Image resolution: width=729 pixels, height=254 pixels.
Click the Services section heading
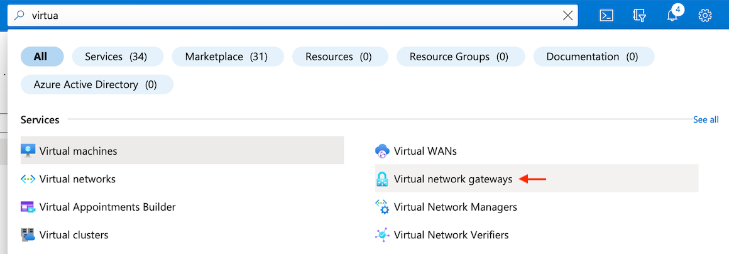[x=40, y=119]
